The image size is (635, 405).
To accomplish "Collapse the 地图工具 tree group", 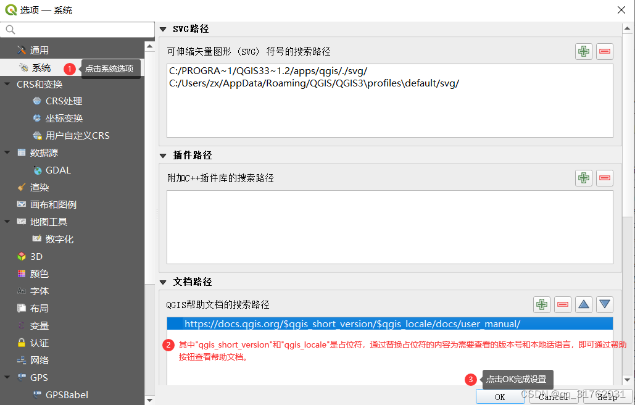I will [7, 222].
